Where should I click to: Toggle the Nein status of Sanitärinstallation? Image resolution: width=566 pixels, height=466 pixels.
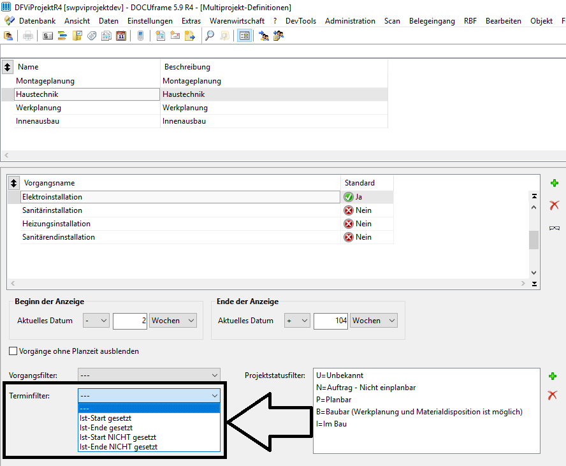[x=349, y=210]
